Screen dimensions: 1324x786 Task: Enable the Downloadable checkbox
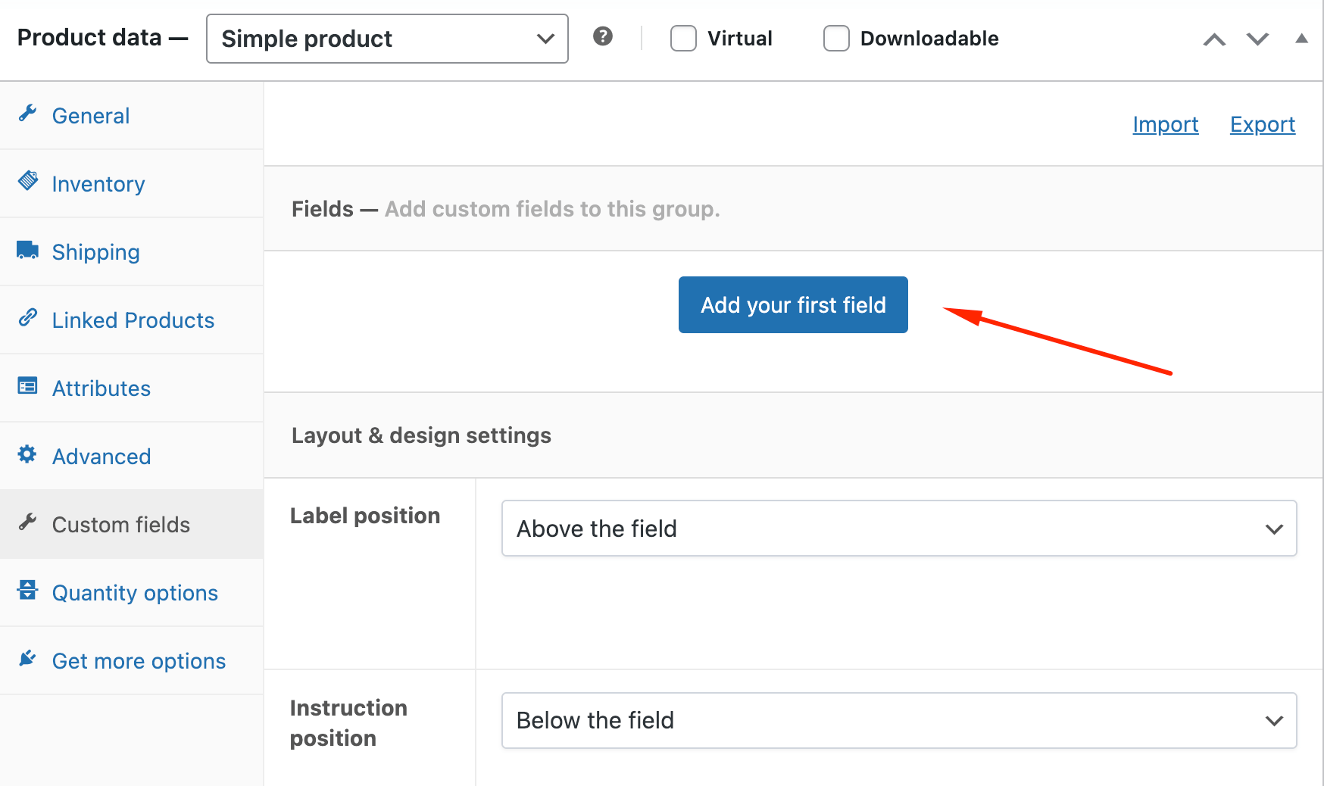[836, 38]
